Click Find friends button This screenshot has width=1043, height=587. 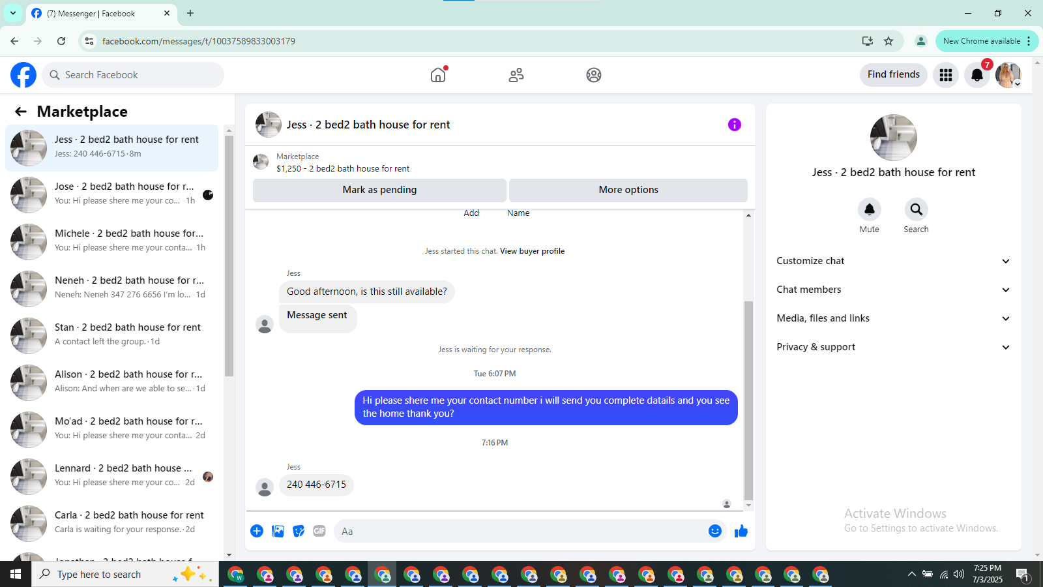pyautogui.click(x=894, y=74)
